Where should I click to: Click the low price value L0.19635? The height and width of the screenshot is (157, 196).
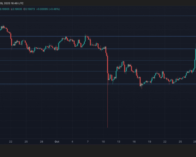16,9
